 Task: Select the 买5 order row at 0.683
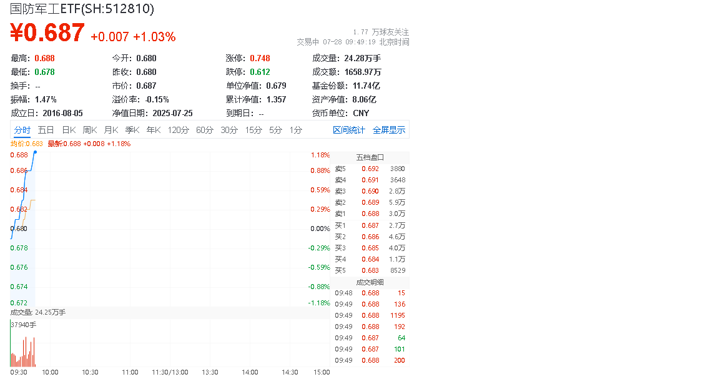point(370,270)
